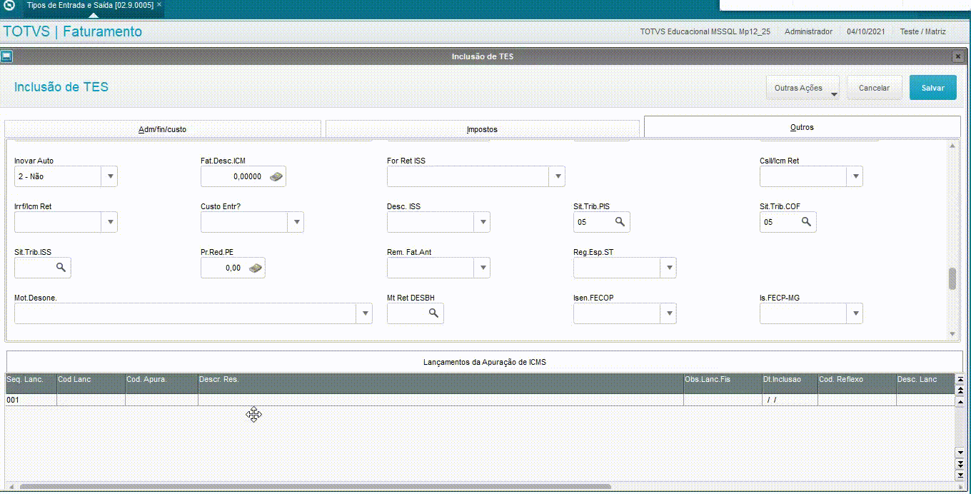Open the Desc. ISS dropdown

coord(481,222)
